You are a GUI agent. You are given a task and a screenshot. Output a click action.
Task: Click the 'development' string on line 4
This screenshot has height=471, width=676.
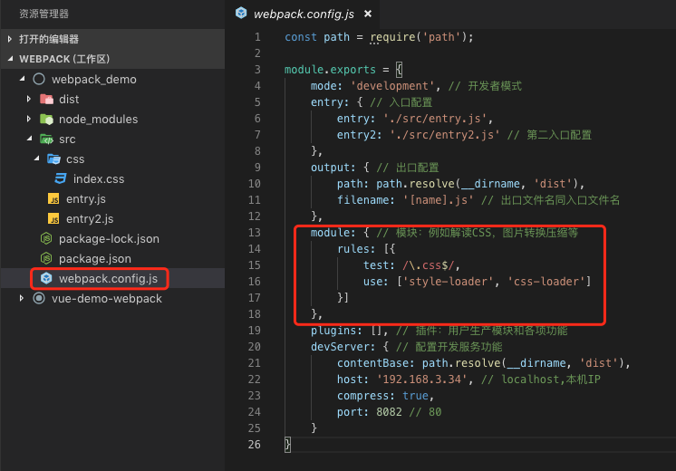pos(392,86)
